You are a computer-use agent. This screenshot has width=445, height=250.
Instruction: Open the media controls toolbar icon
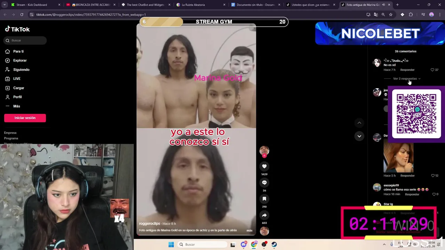(423, 15)
